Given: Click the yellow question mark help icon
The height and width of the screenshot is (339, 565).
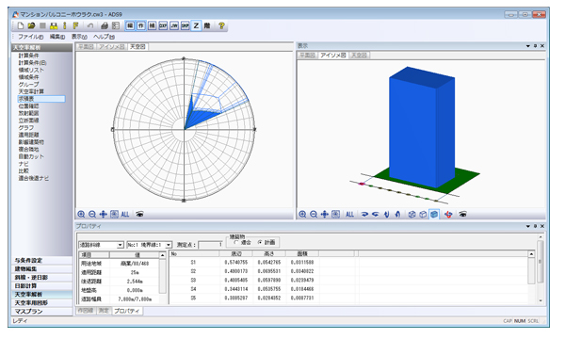Looking at the screenshot, I should point(221,25).
